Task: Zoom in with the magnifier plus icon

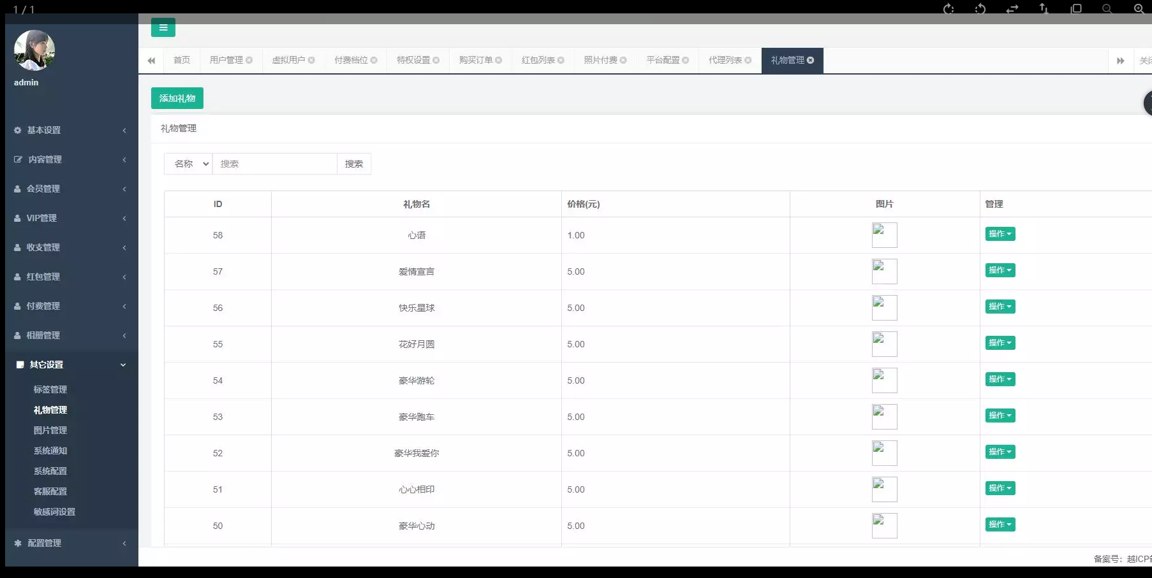Action: coord(1139,9)
